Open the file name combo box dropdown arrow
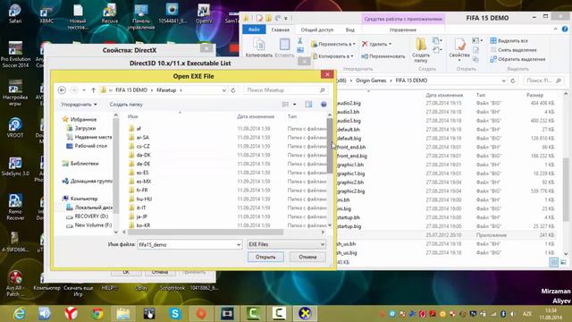The height and width of the screenshot is (322, 572). coord(239,244)
